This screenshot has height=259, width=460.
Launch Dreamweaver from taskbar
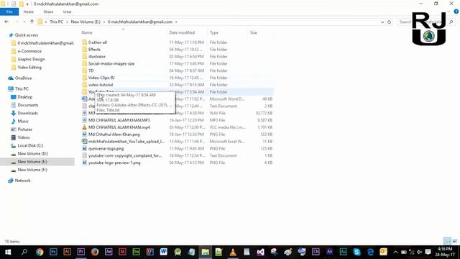[x=136, y=252]
